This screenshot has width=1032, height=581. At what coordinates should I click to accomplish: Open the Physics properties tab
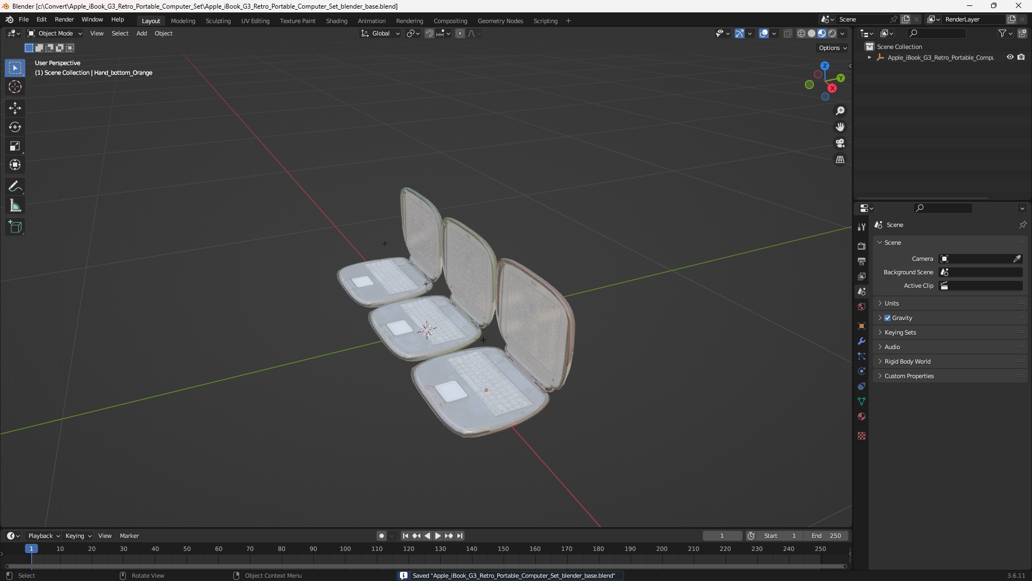[x=862, y=371]
